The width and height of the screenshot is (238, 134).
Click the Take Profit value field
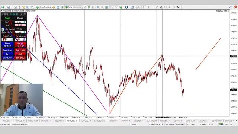coord(7,39)
